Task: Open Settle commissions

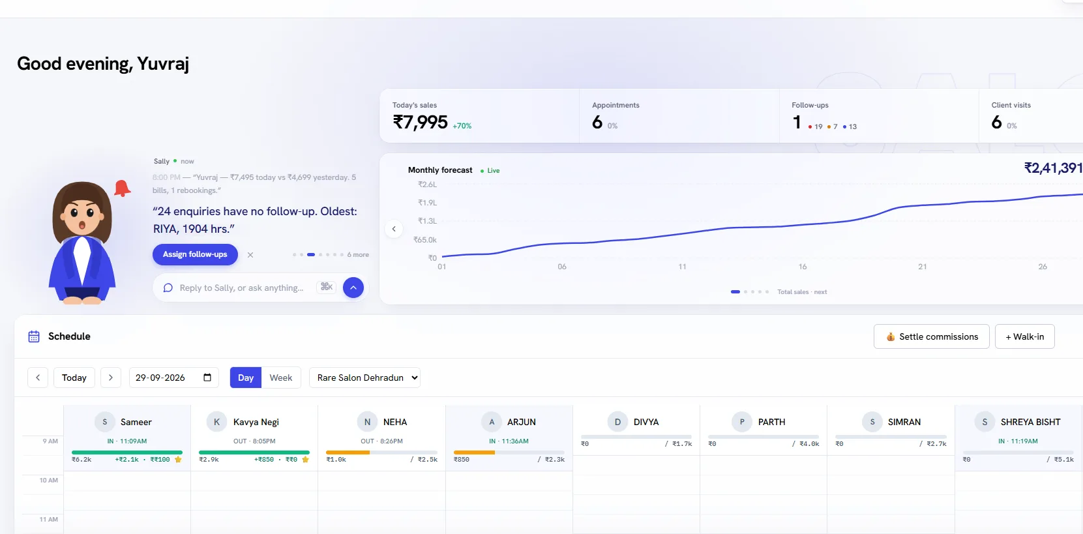Action: point(932,336)
